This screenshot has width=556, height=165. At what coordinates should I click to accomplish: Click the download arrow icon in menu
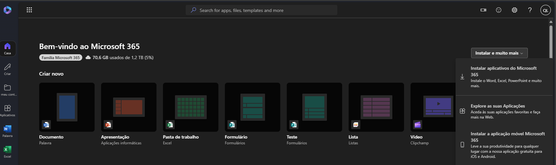(462, 77)
